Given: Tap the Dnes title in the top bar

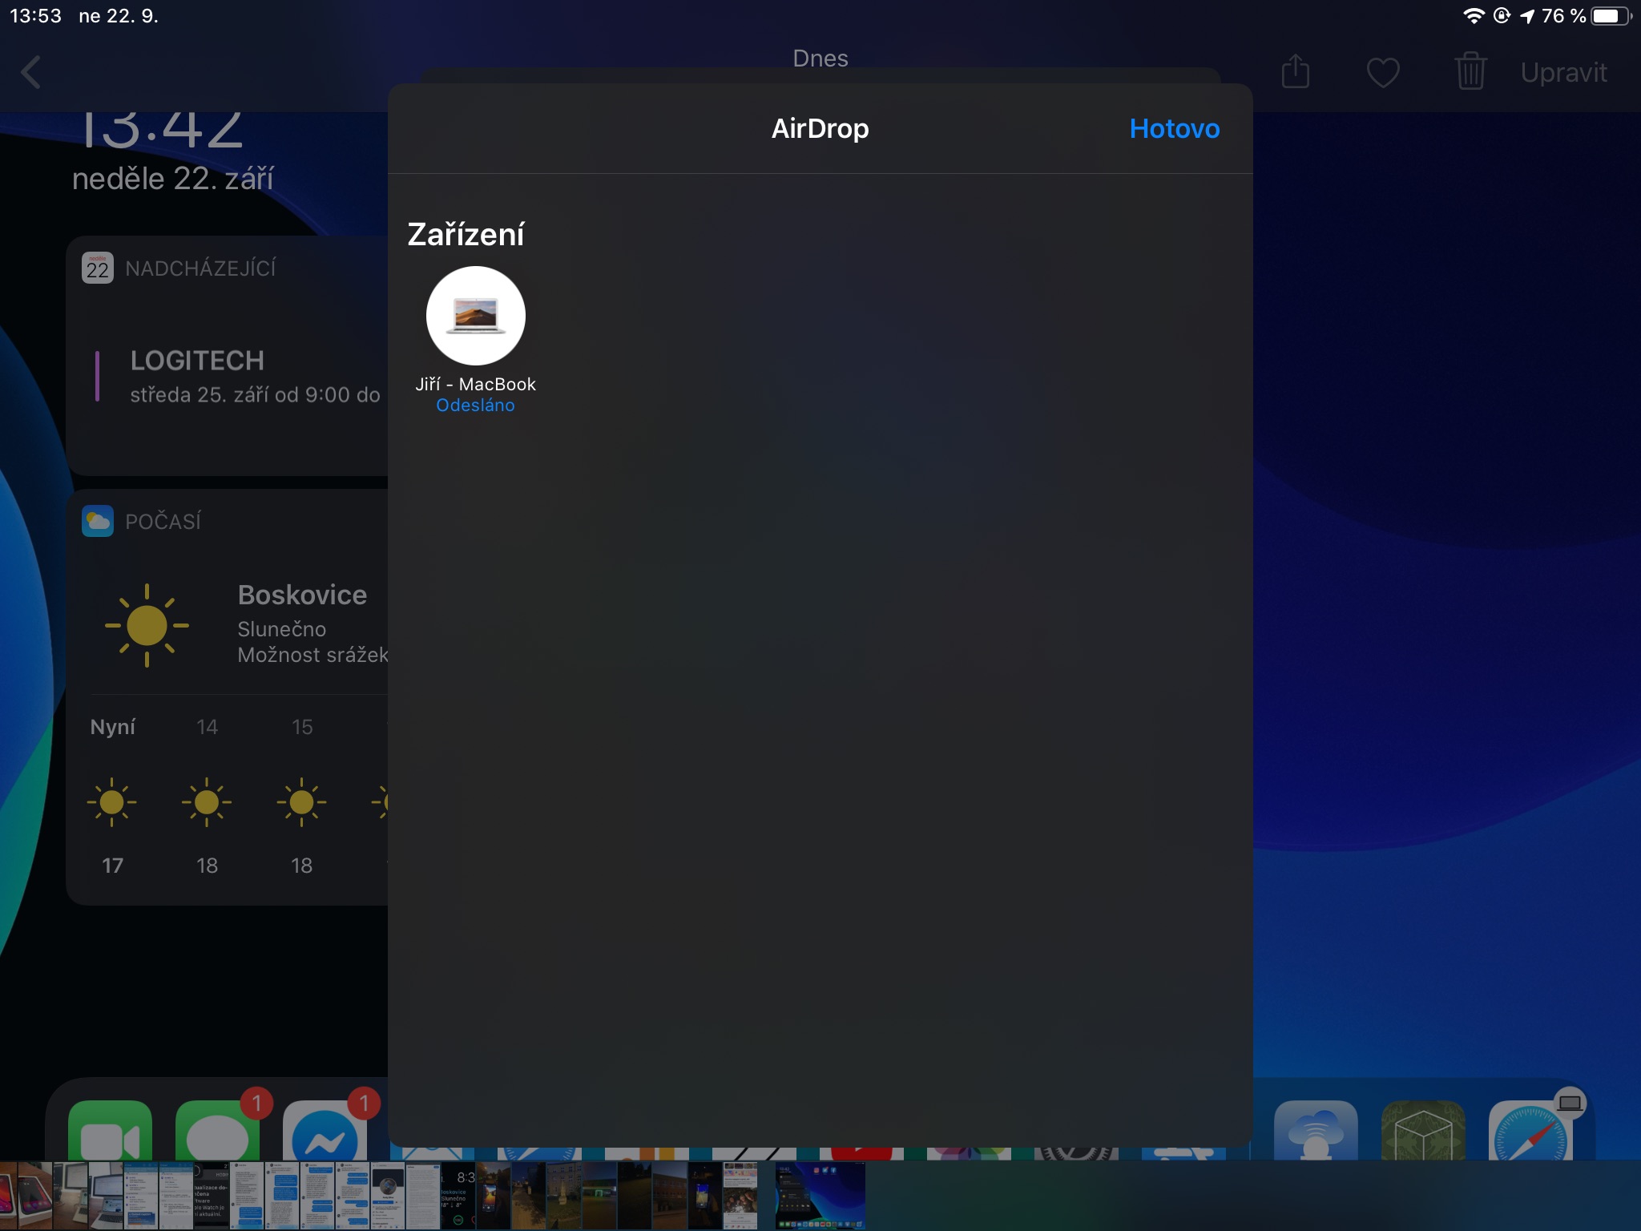Looking at the screenshot, I should pyautogui.click(x=820, y=59).
